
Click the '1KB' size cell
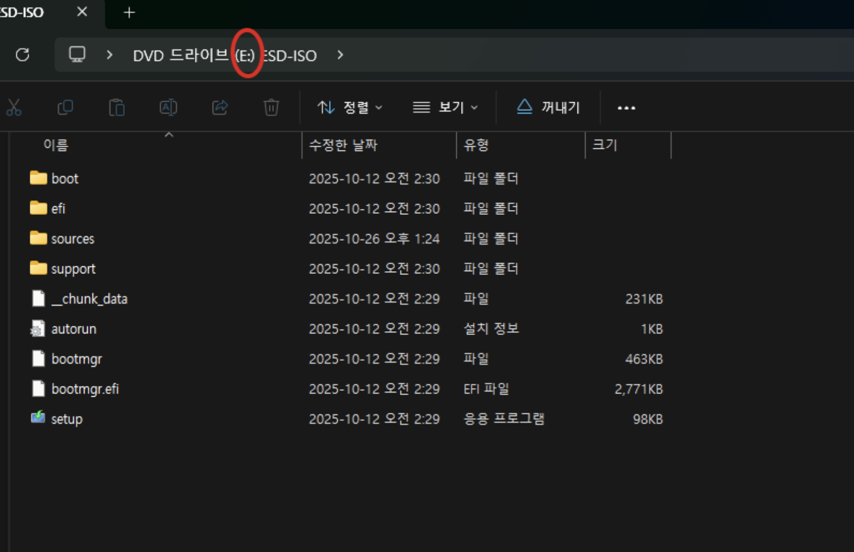point(652,329)
